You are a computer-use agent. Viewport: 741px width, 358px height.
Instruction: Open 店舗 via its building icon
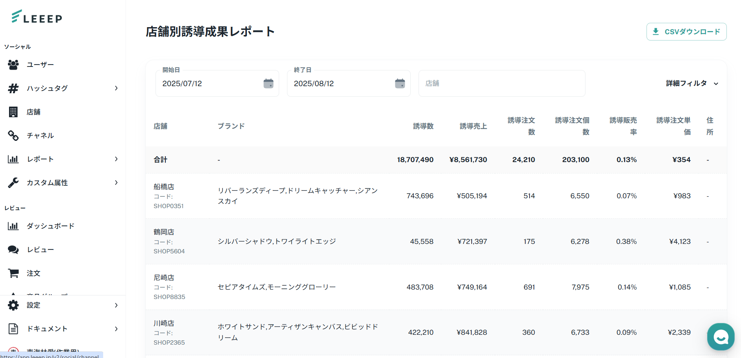[x=13, y=112]
